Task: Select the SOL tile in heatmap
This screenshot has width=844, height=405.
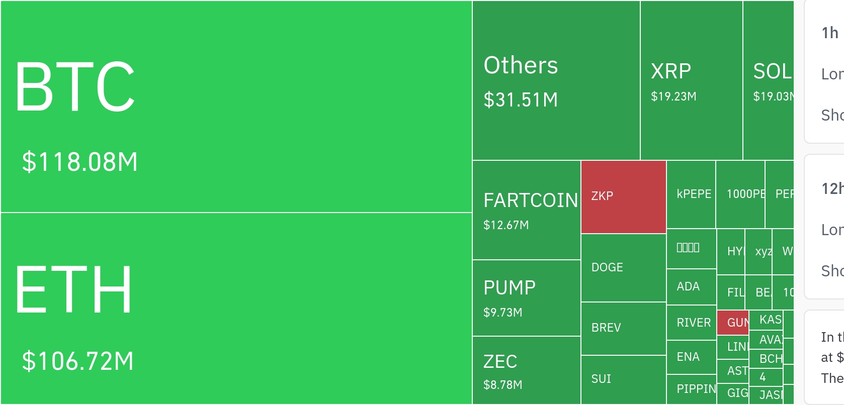Action: [x=768, y=80]
